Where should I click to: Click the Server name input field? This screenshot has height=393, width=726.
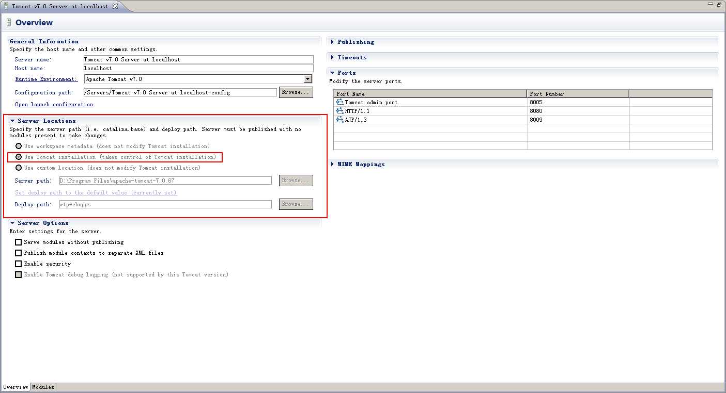pyautogui.click(x=198, y=59)
